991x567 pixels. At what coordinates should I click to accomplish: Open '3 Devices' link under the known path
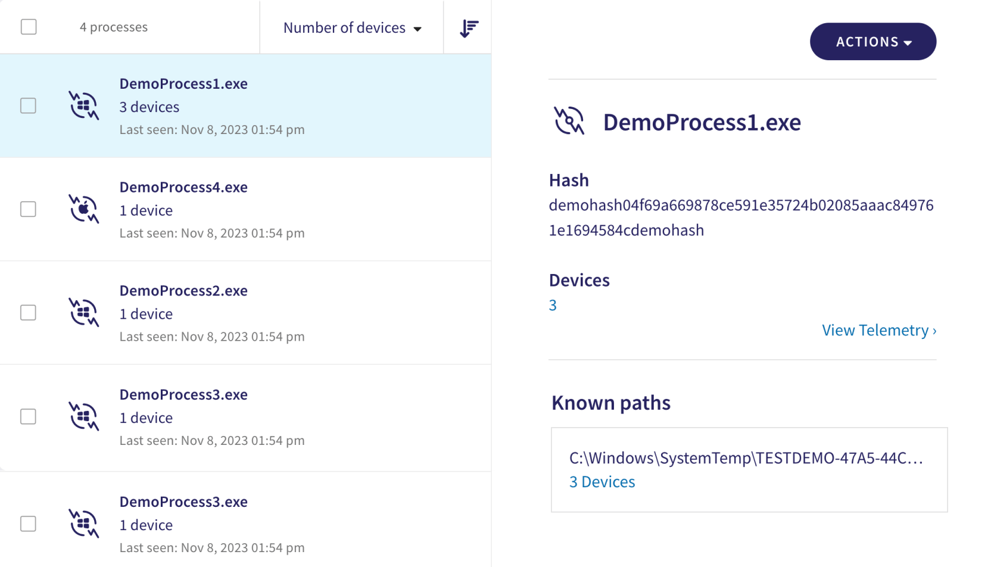(x=602, y=482)
